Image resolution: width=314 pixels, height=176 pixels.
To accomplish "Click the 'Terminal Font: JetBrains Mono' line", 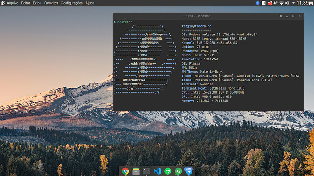I will [213, 88].
